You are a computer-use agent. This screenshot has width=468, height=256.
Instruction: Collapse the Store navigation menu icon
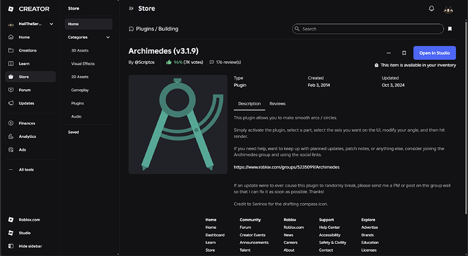[131, 9]
